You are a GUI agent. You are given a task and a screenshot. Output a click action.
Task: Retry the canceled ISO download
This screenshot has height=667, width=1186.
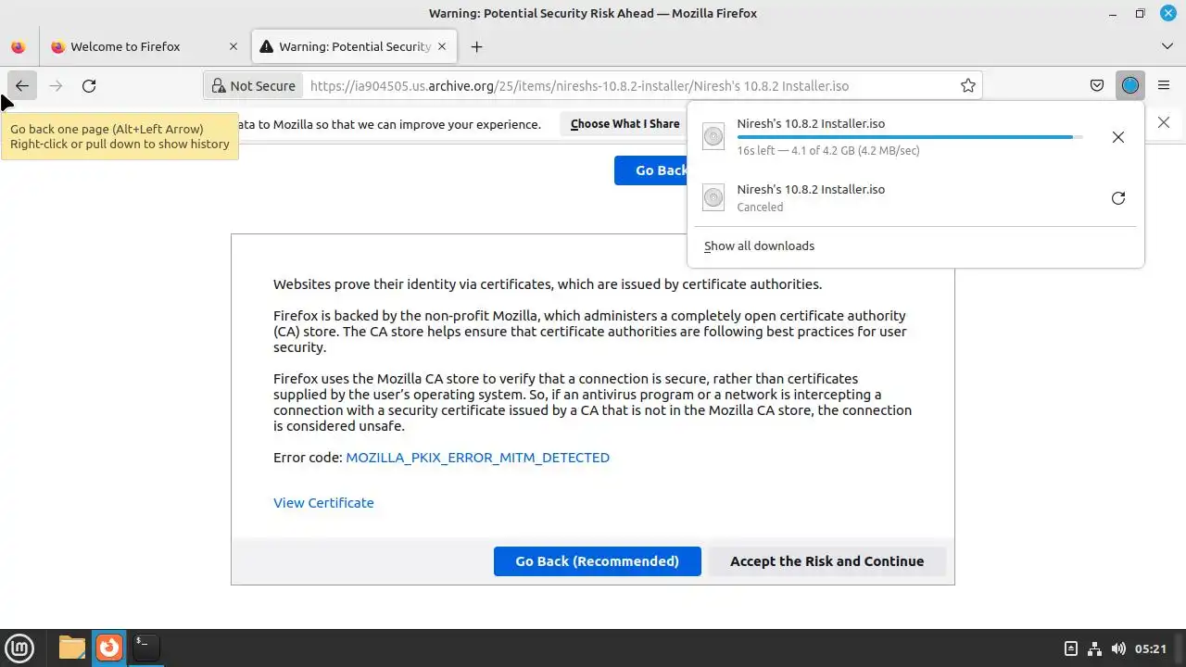1118,198
